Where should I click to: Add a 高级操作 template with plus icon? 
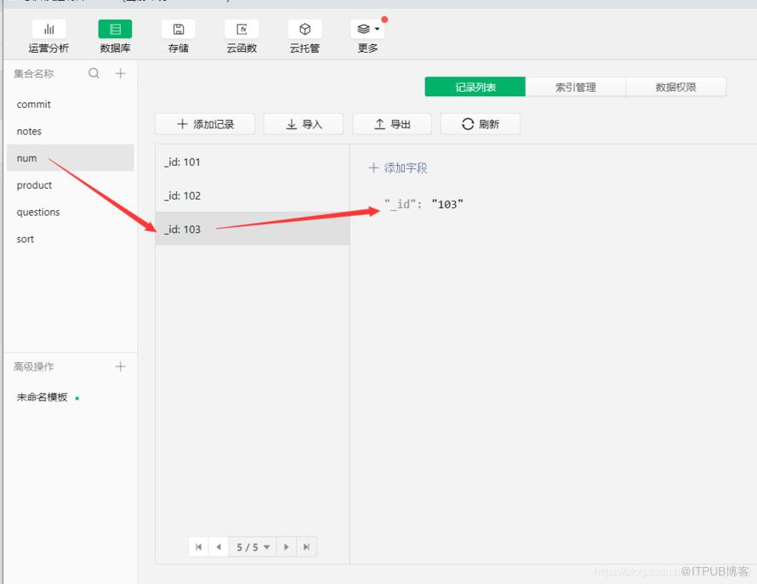tap(120, 367)
